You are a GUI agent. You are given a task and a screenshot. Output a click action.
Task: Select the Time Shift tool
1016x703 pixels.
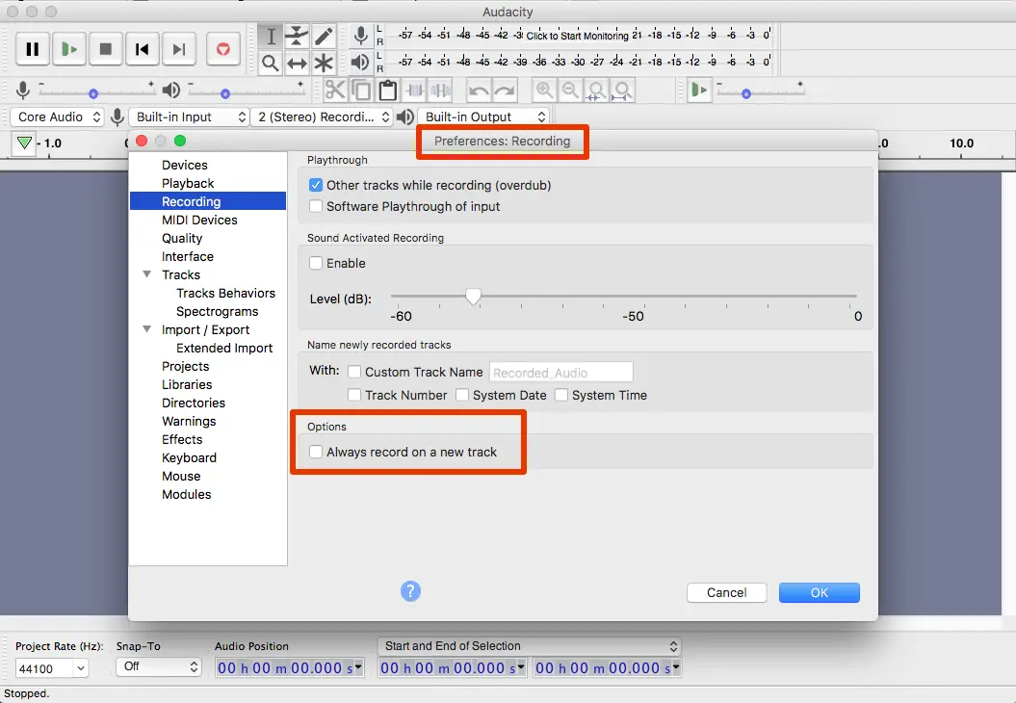click(x=298, y=64)
